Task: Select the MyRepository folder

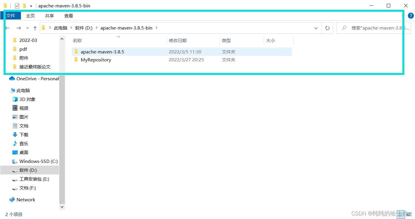Action: (x=182, y=60)
